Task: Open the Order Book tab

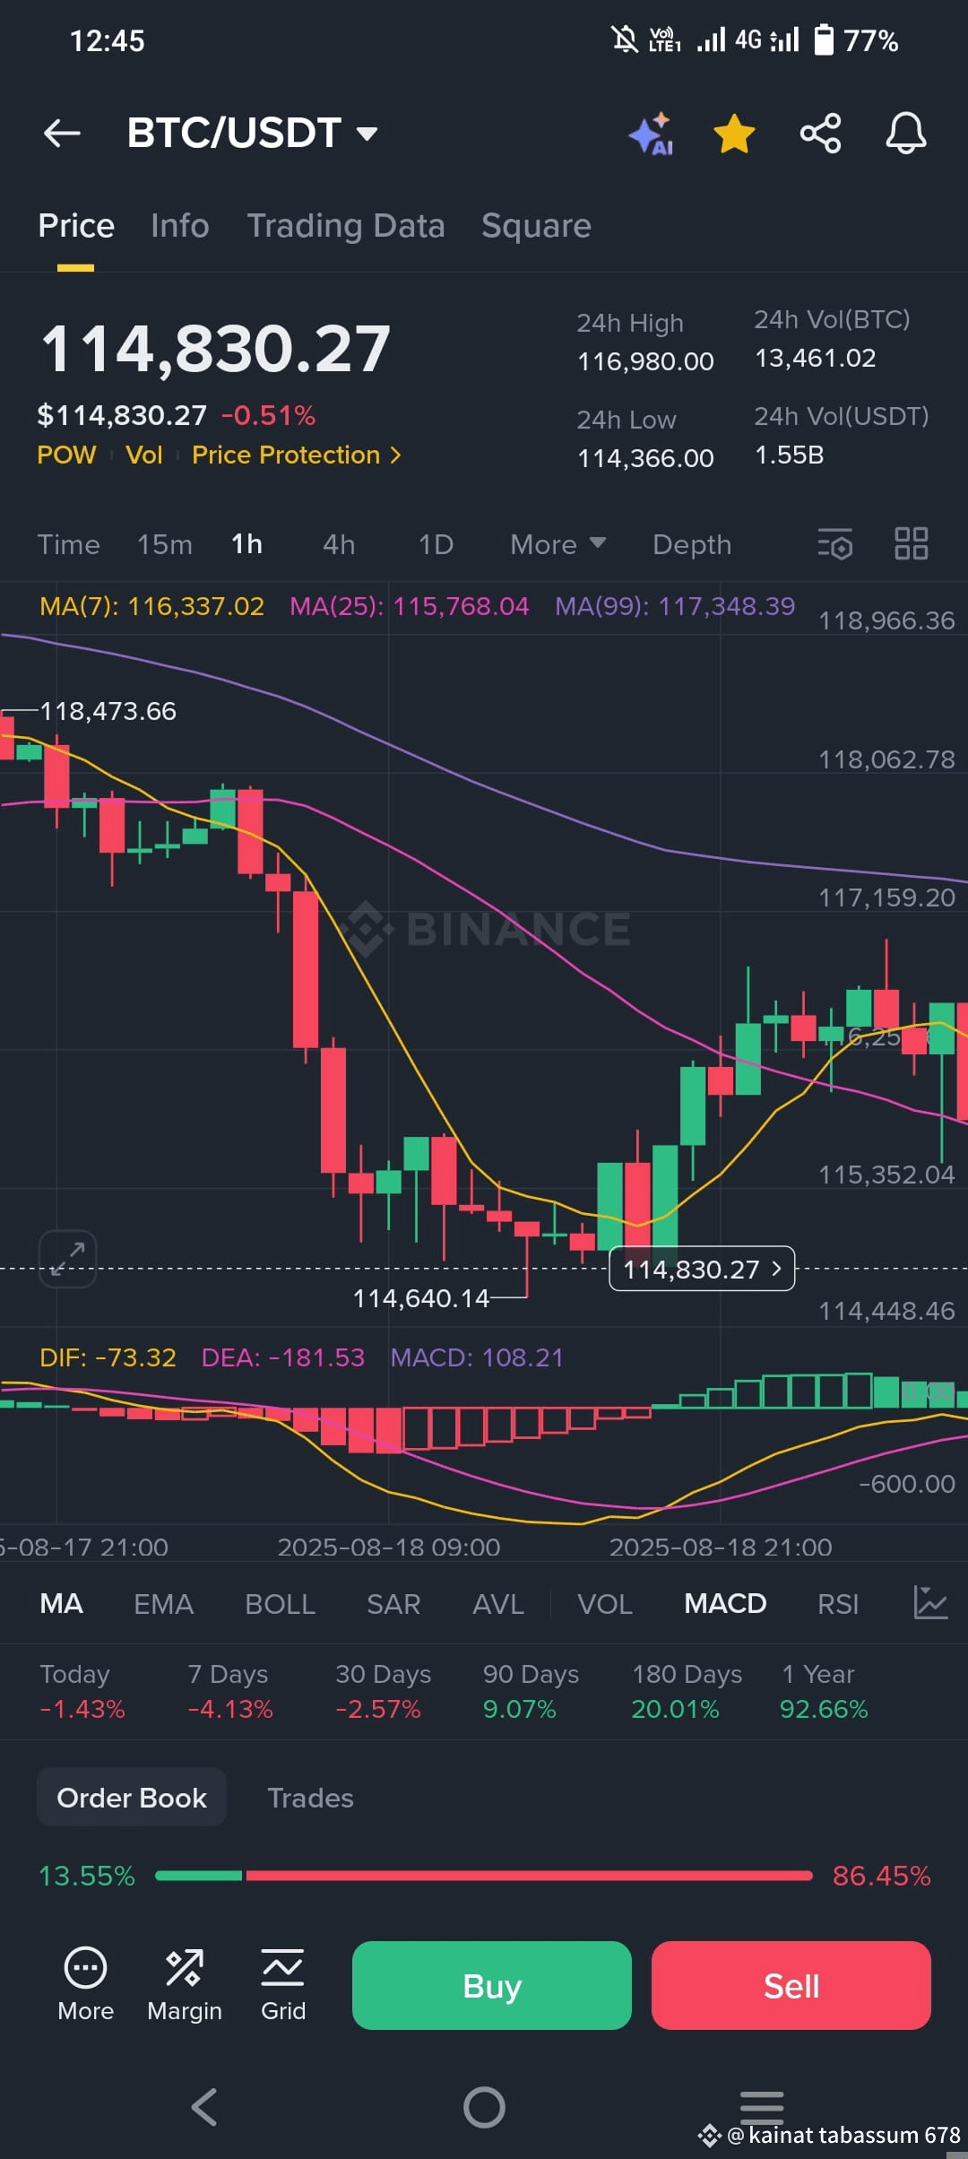Action: click(132, 1797)
